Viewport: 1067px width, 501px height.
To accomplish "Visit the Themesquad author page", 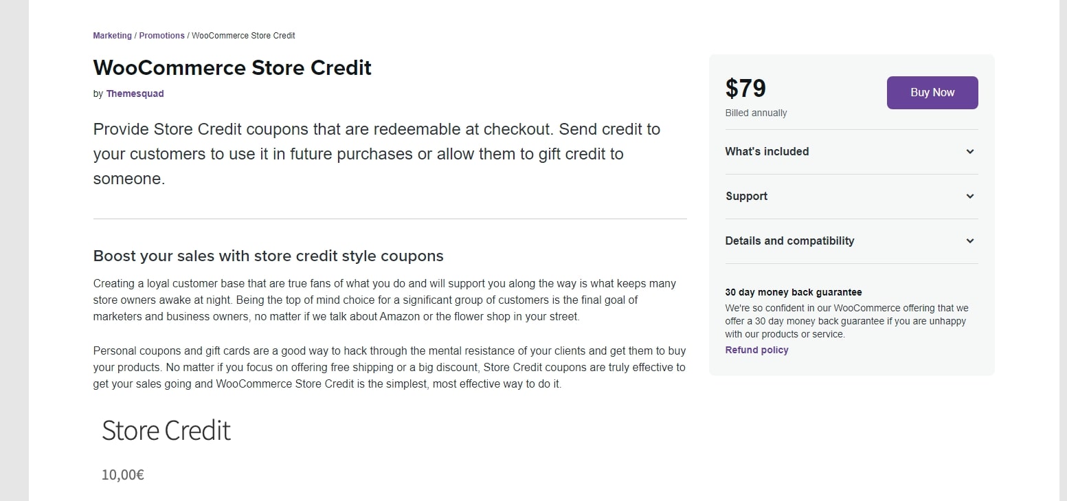I will [x=135, y=94].
